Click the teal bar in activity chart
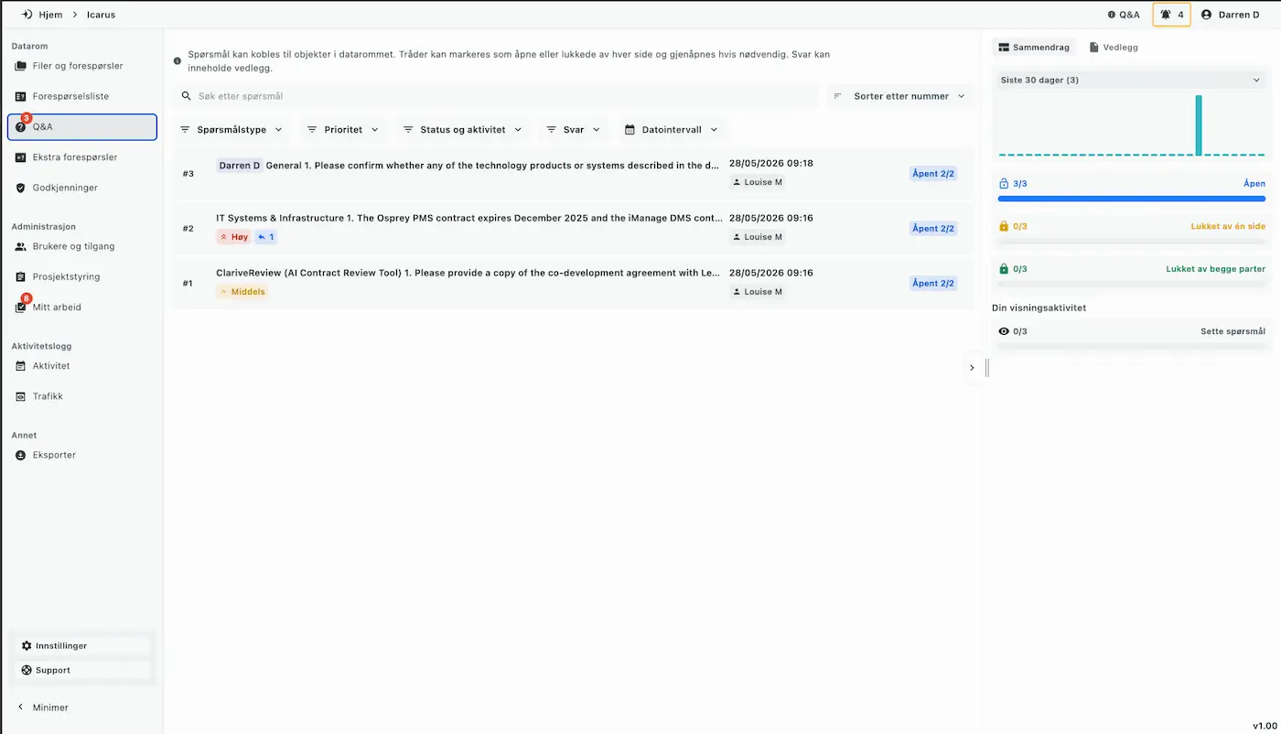1281x734 pixels. click(1199, 125)
